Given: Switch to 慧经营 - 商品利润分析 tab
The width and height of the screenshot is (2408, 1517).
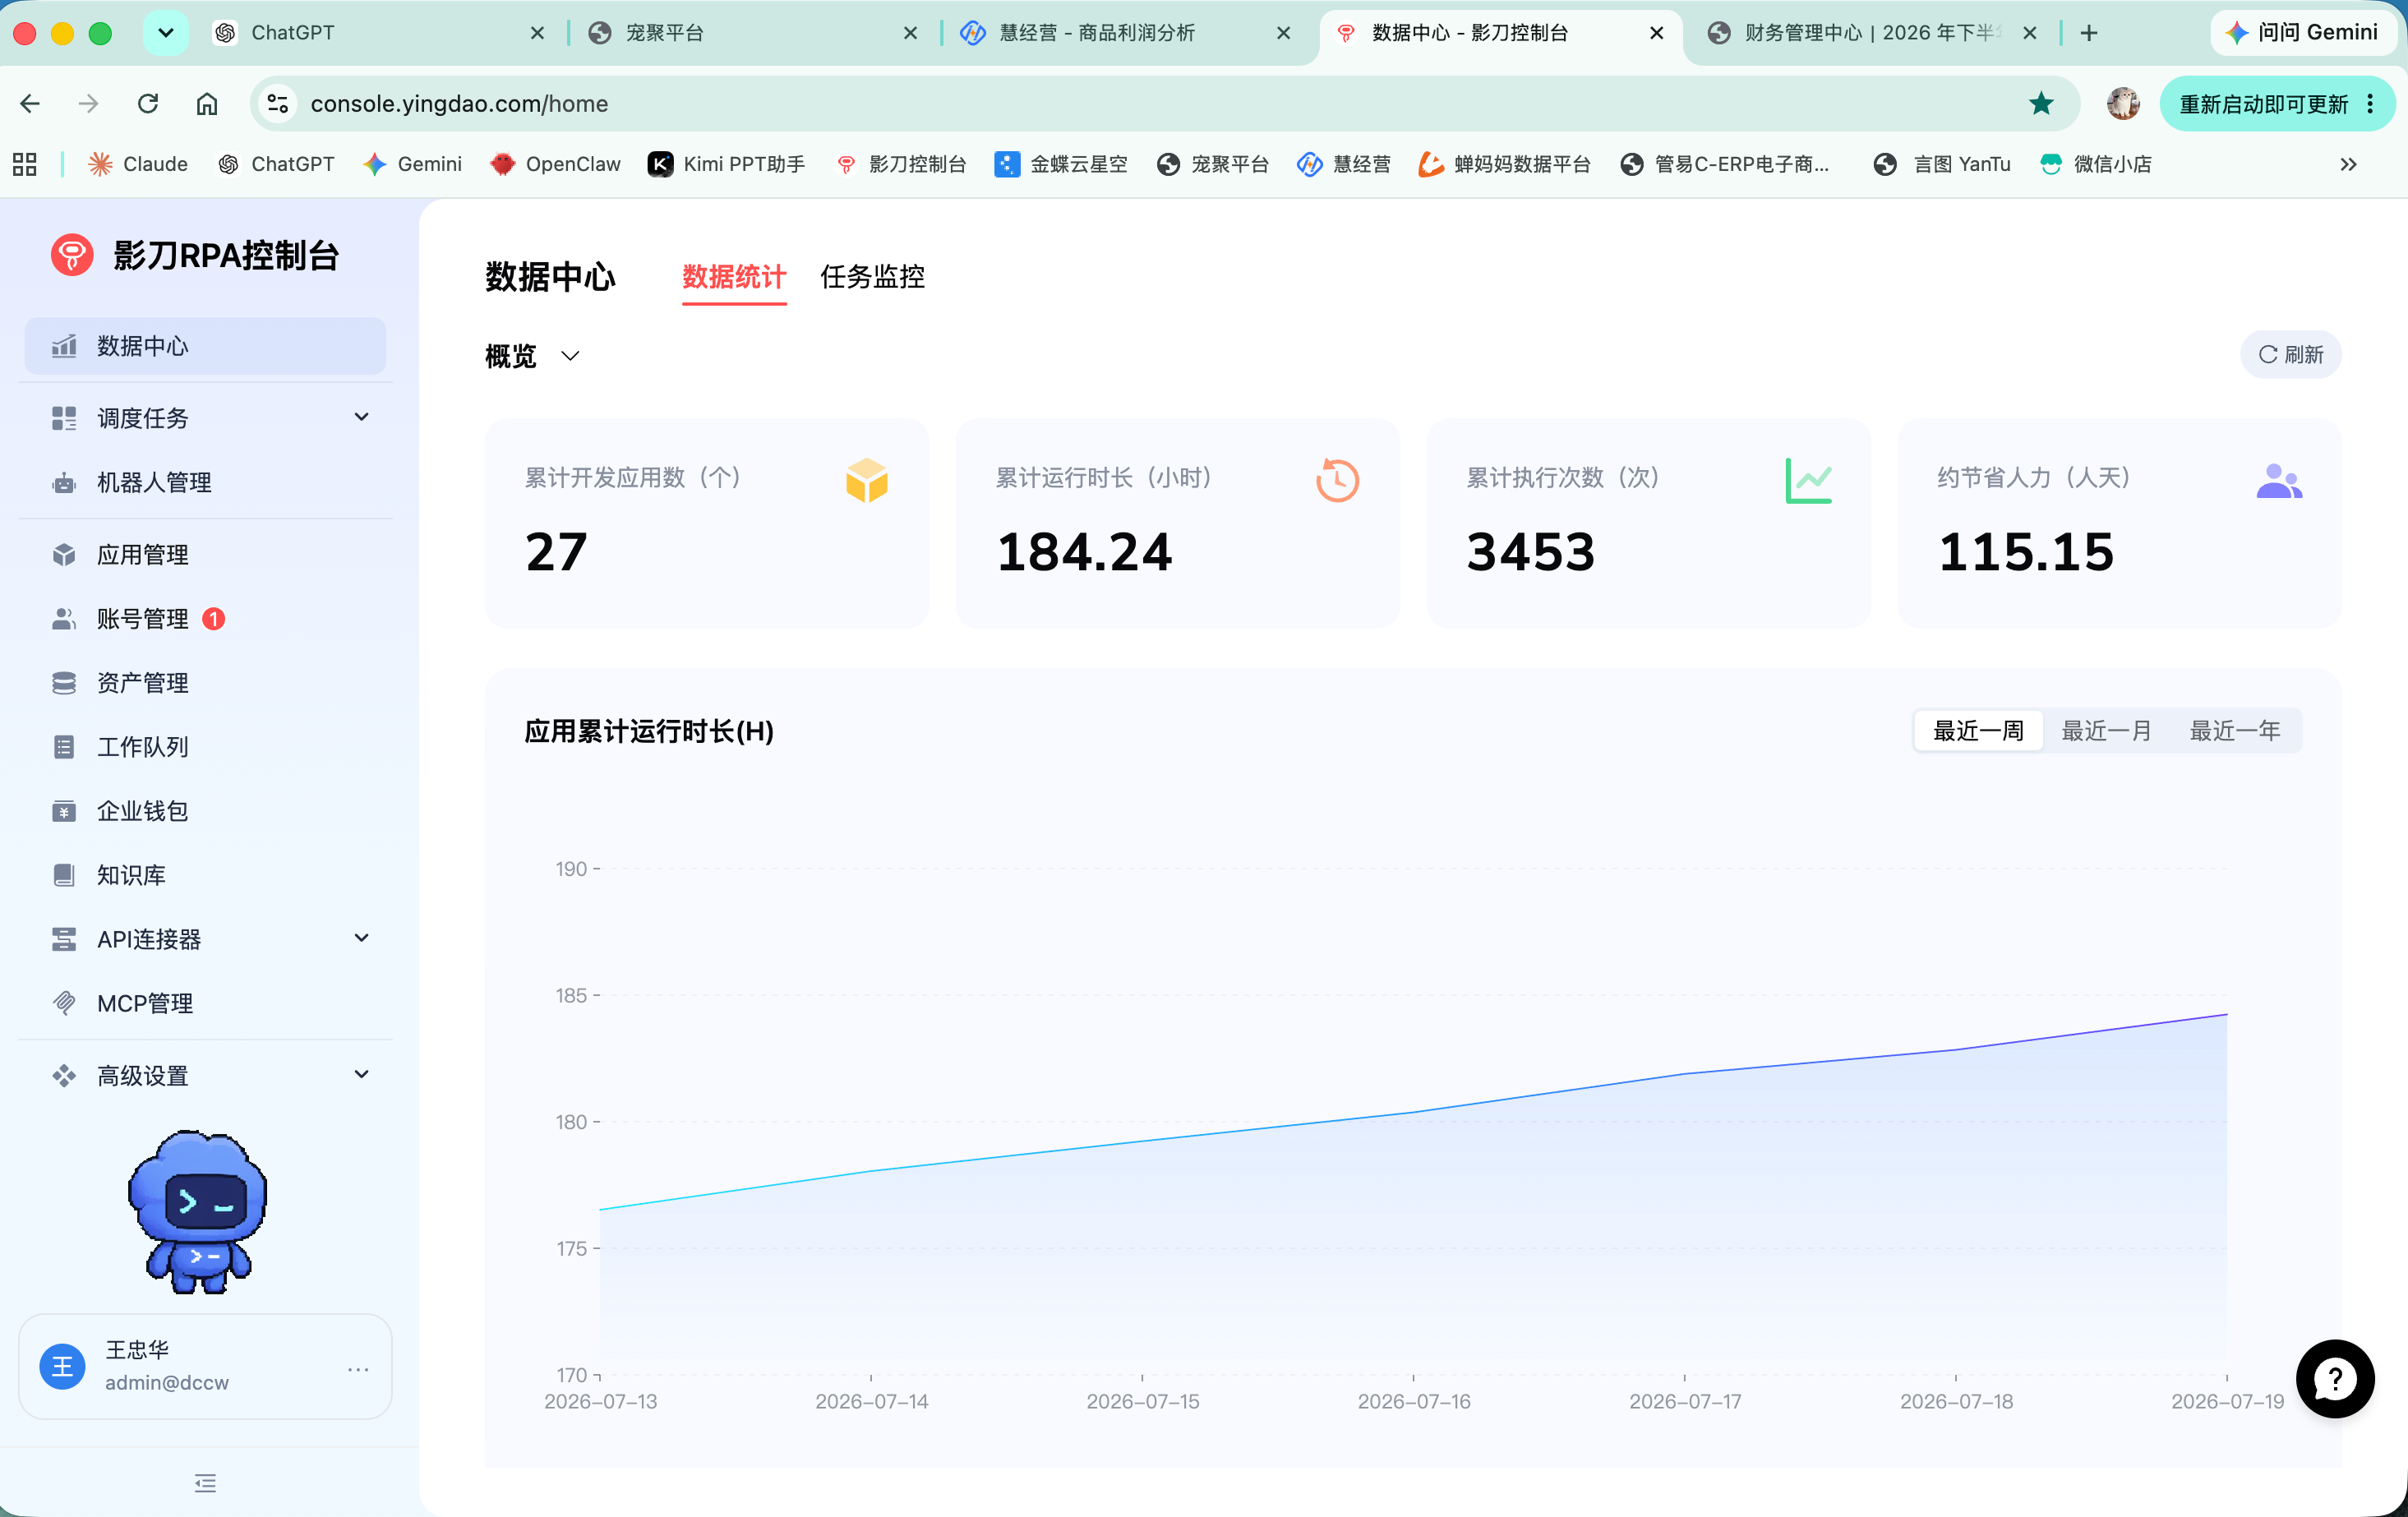Looking at the screenshot, I should click(x=1125, y=33).
